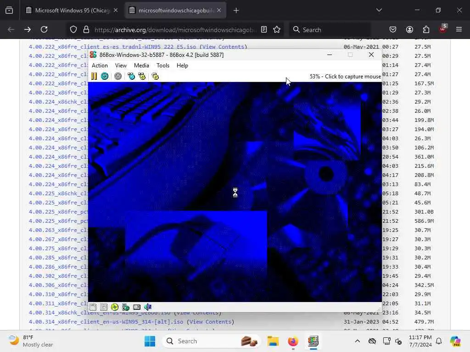Click the archive.org URL address bar
470x352 pixels.
[175, 30]
